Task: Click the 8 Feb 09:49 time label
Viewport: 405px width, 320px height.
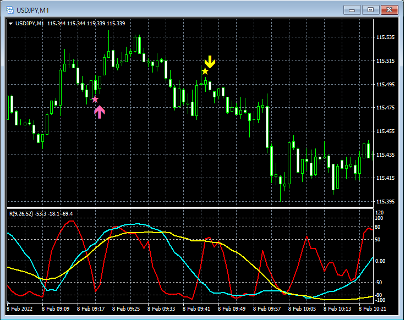Action: [232, 309]
